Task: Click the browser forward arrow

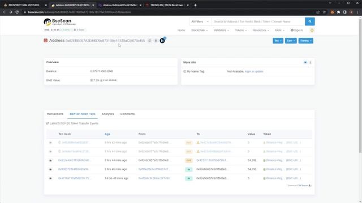Action: 11,12
